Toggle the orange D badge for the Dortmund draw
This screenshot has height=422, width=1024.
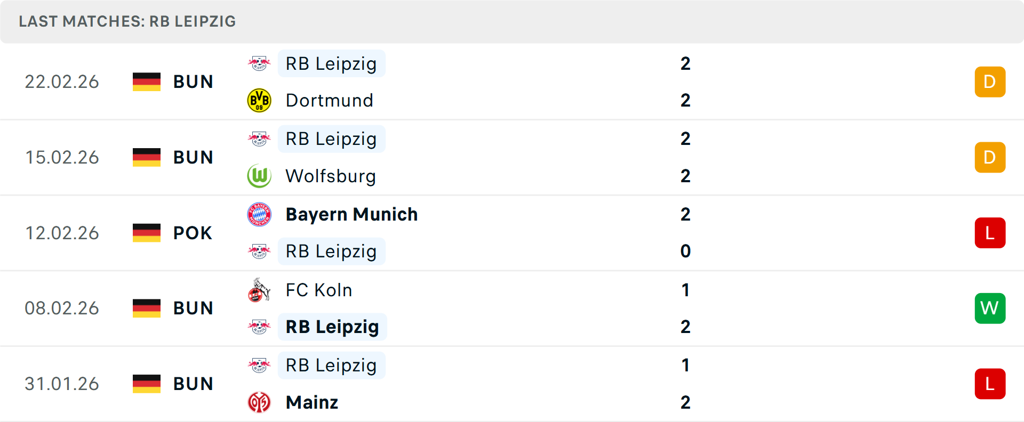[990, 82]
